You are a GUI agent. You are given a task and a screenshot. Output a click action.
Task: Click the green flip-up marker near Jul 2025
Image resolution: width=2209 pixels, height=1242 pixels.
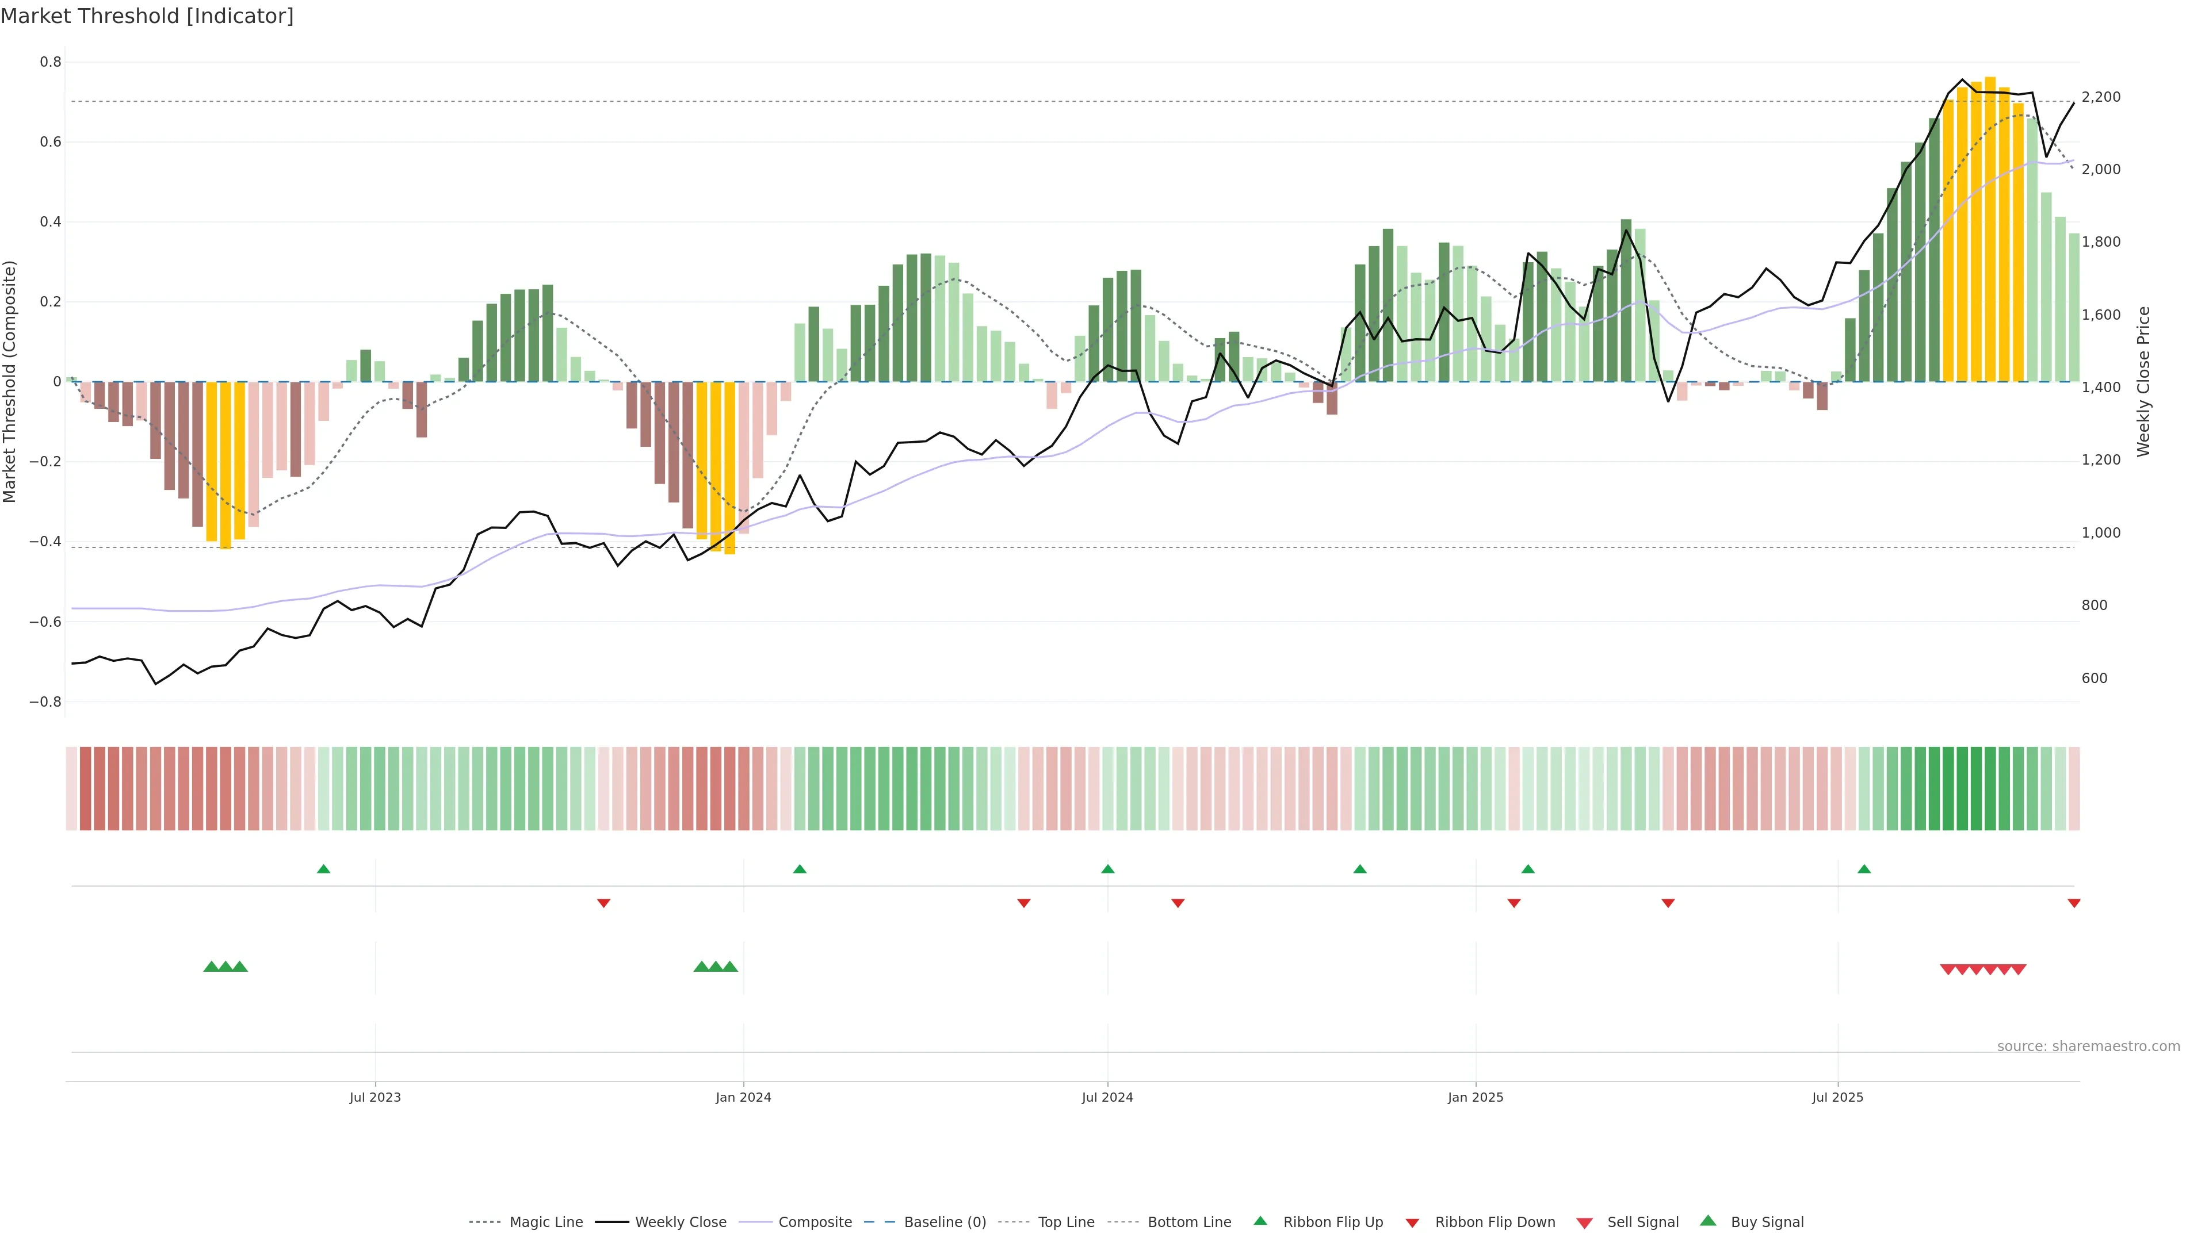[1863, 869]
